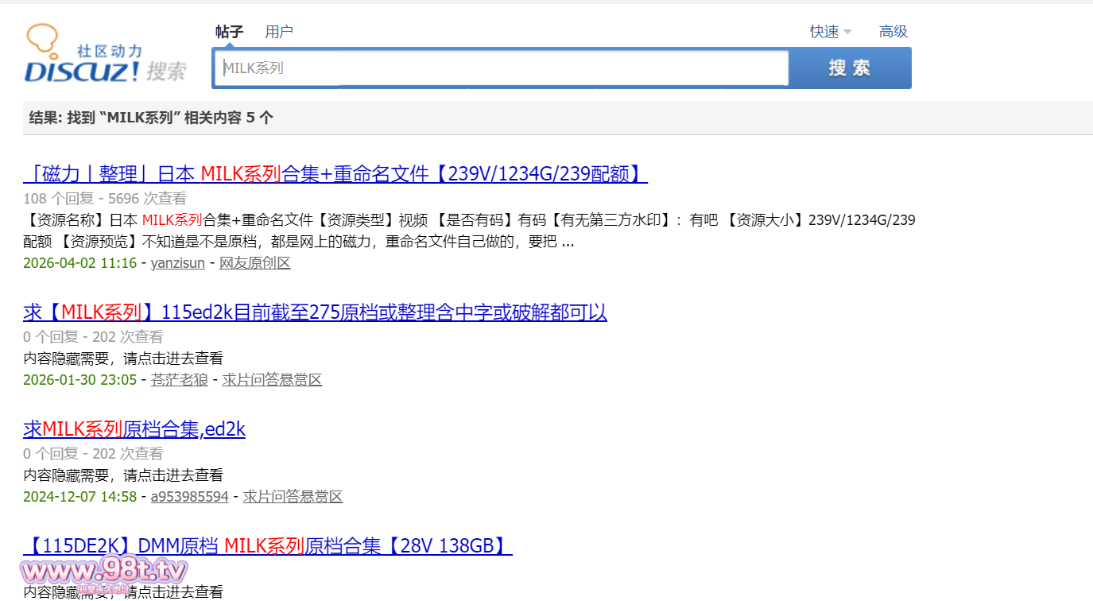The image size is (1093, 601).
Task: Switch to the 帖子 tab
Action: click(229, 32)
